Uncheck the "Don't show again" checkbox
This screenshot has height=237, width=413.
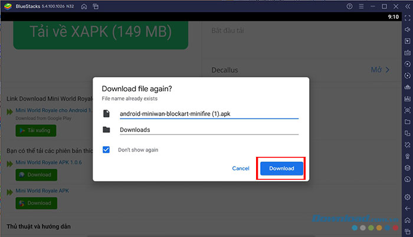106,150
